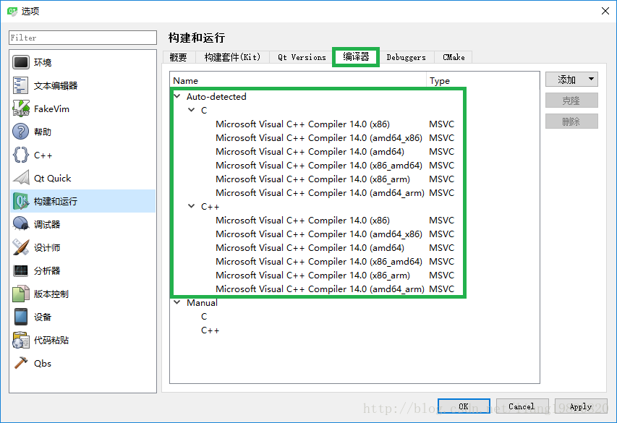
Task: Click the Cancel button
Action: (522, 406)
